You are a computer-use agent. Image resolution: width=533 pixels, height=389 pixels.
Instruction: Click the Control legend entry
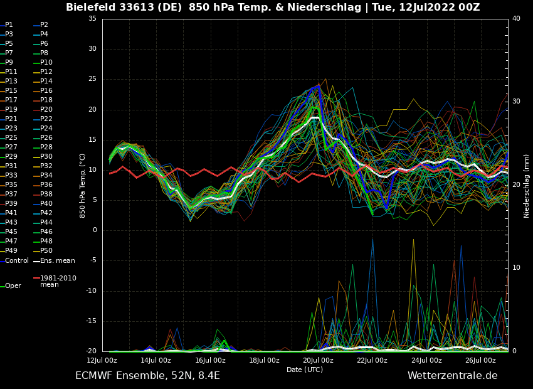17,260
